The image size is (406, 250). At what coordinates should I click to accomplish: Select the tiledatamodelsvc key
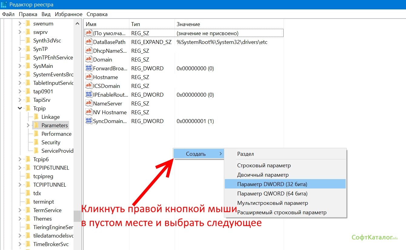tap(53, 235)
